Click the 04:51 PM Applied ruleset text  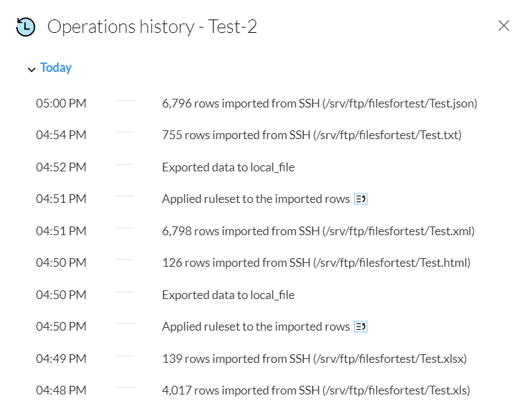(255, 199)
